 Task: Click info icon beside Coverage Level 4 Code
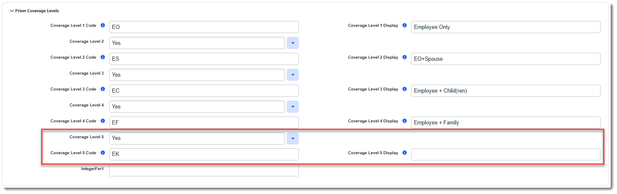point(103,121)
